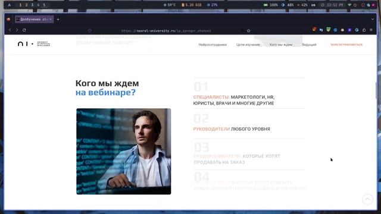Click the blue text 'на вебинаре?'
Image resolution: width=381 pixels, height=214 pixels.
click(x=105, y=93)
